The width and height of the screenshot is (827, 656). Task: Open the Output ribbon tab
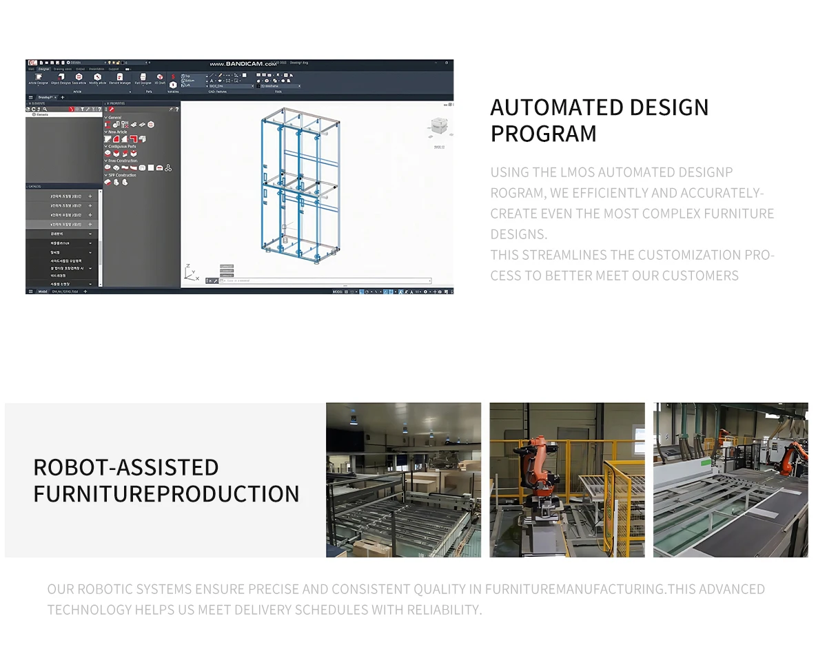[80, 69]
